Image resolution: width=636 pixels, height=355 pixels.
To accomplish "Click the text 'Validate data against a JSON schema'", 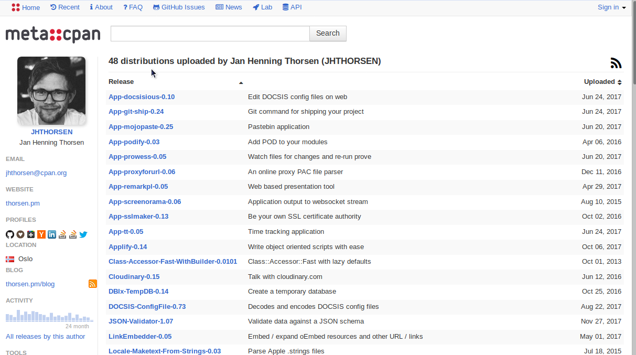I will click(306, 321).
